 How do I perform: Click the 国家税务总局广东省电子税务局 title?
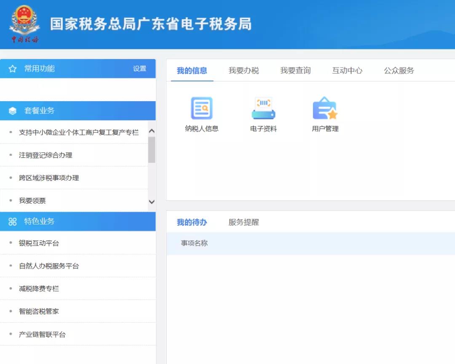(x=151, y=24)
